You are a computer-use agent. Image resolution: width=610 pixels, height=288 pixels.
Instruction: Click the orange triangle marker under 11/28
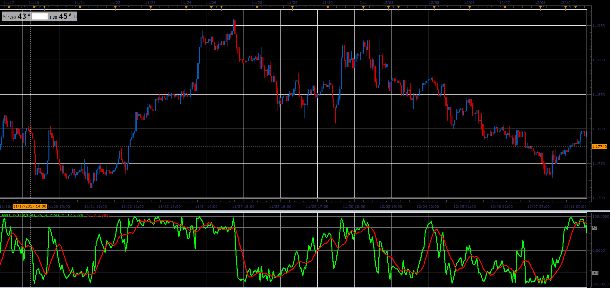point(257,7)
